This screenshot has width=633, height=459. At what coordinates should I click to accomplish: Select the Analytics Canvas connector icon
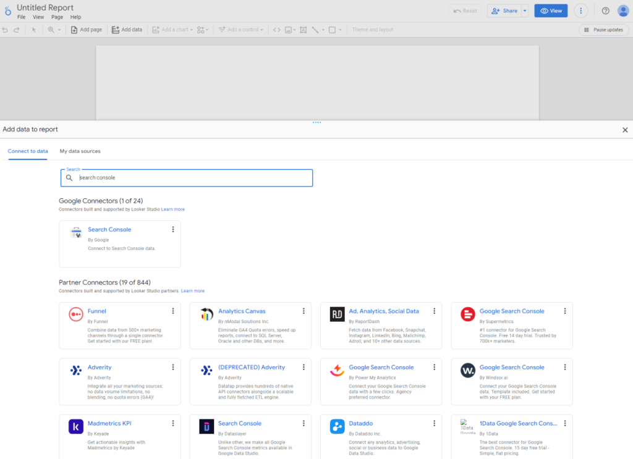pyautogui.click(x=206, y=314)
